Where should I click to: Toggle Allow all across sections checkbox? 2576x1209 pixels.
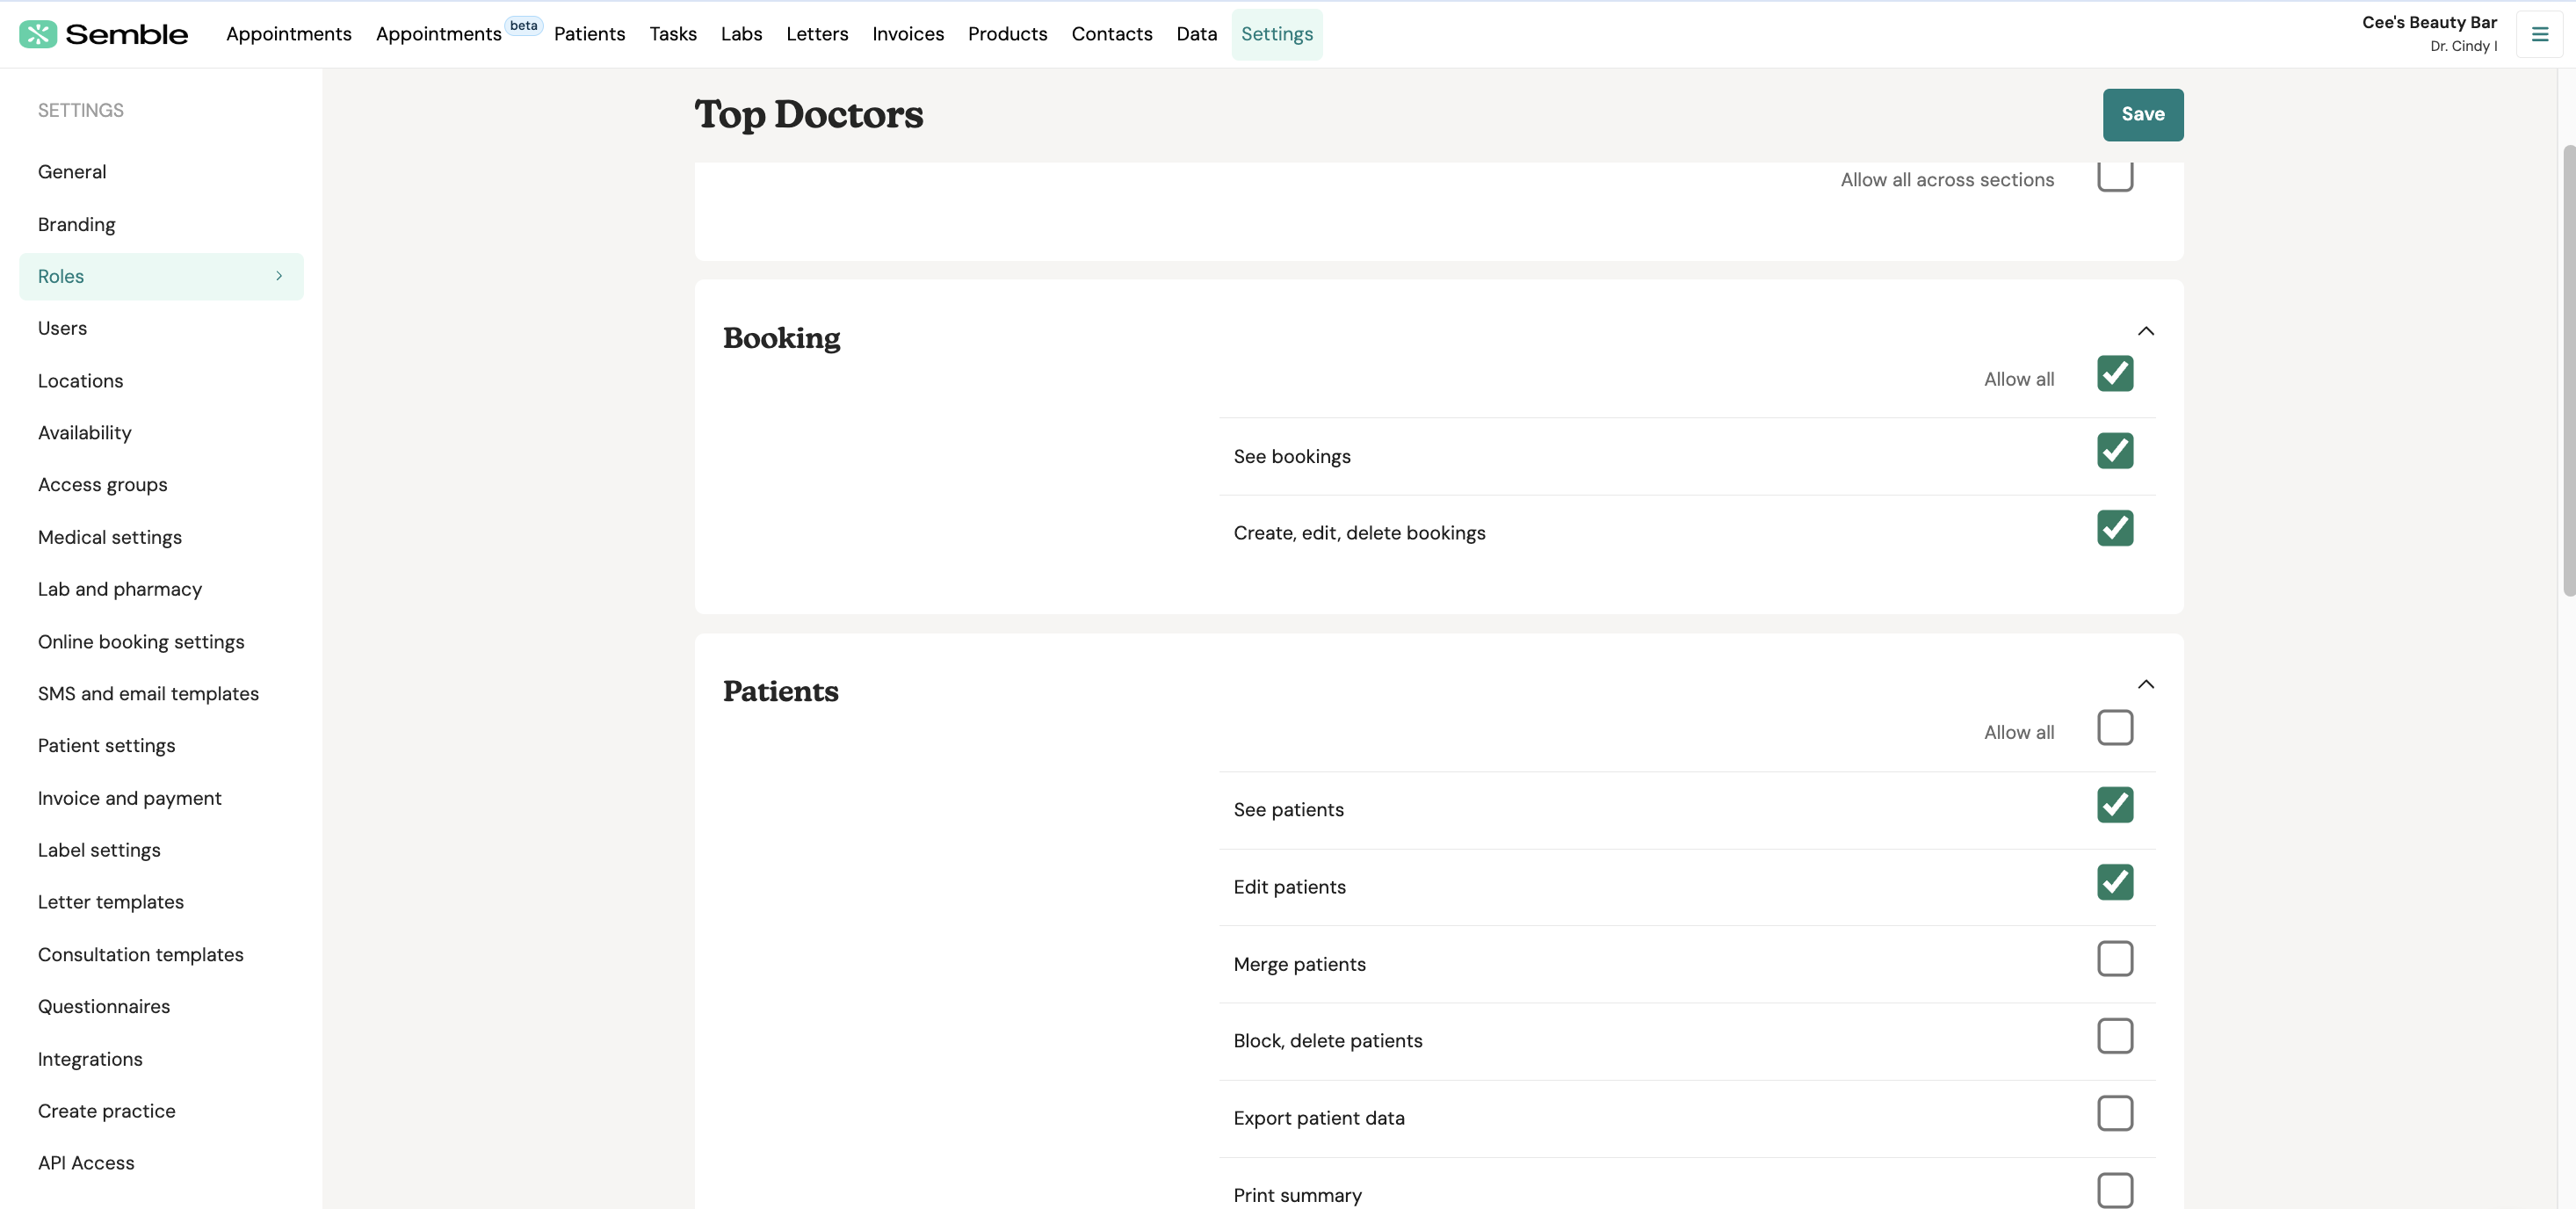click(x=2115, y=176)
